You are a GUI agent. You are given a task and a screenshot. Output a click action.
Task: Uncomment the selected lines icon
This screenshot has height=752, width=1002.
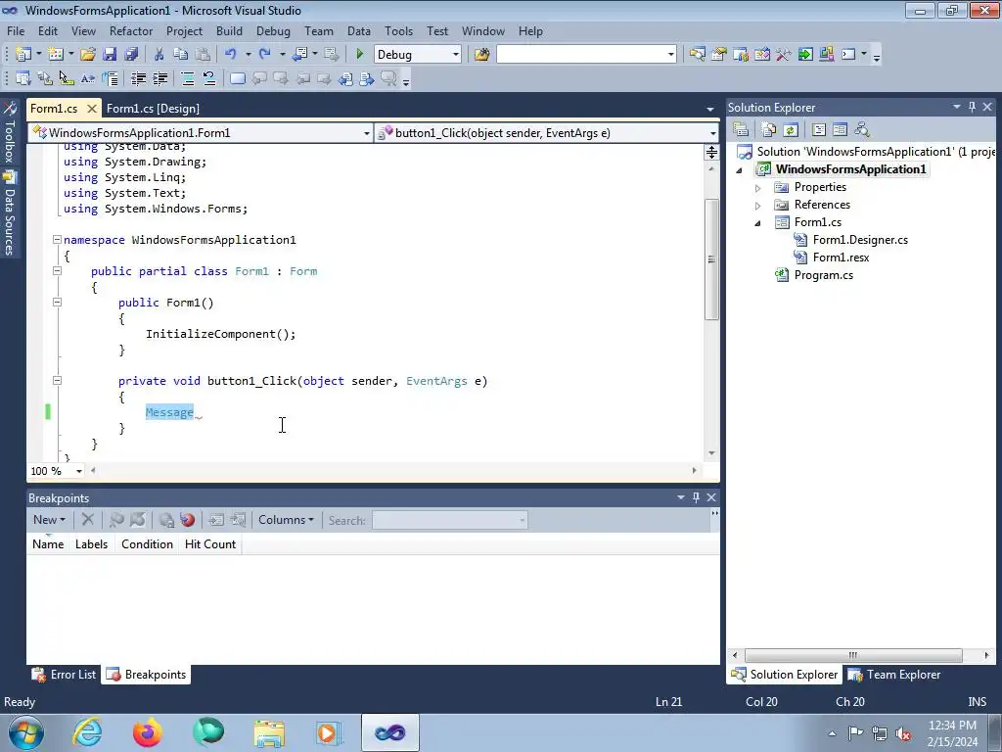click(209, 78)
